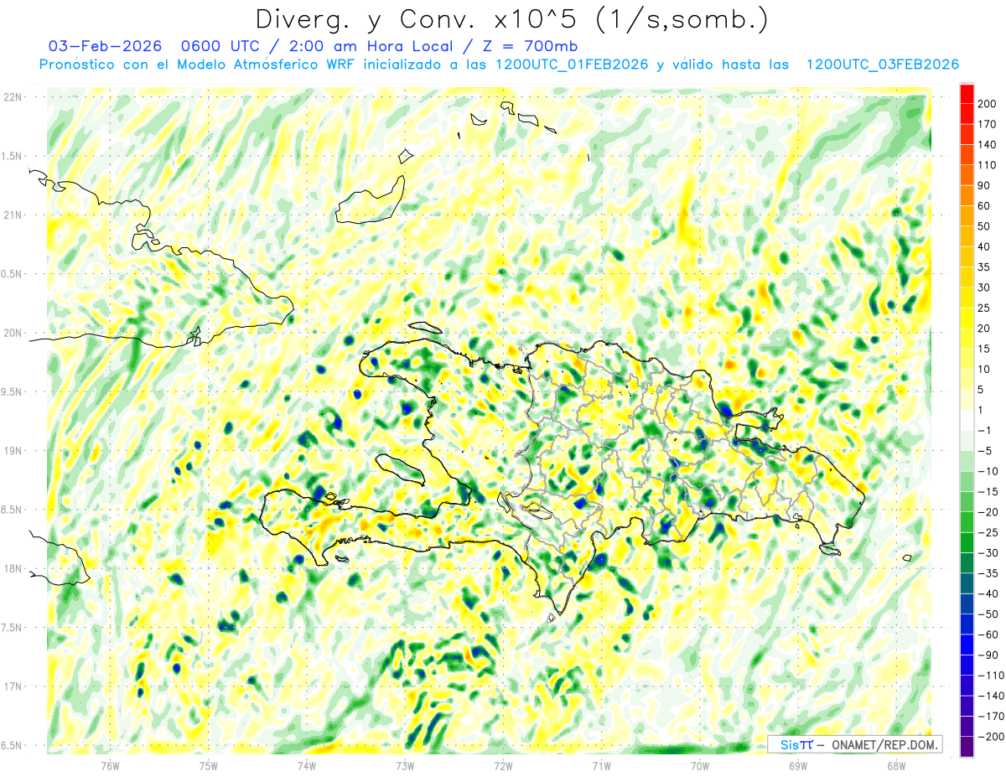Click the "140" color scale value
1006x777 pixels.
click(988, 145)
